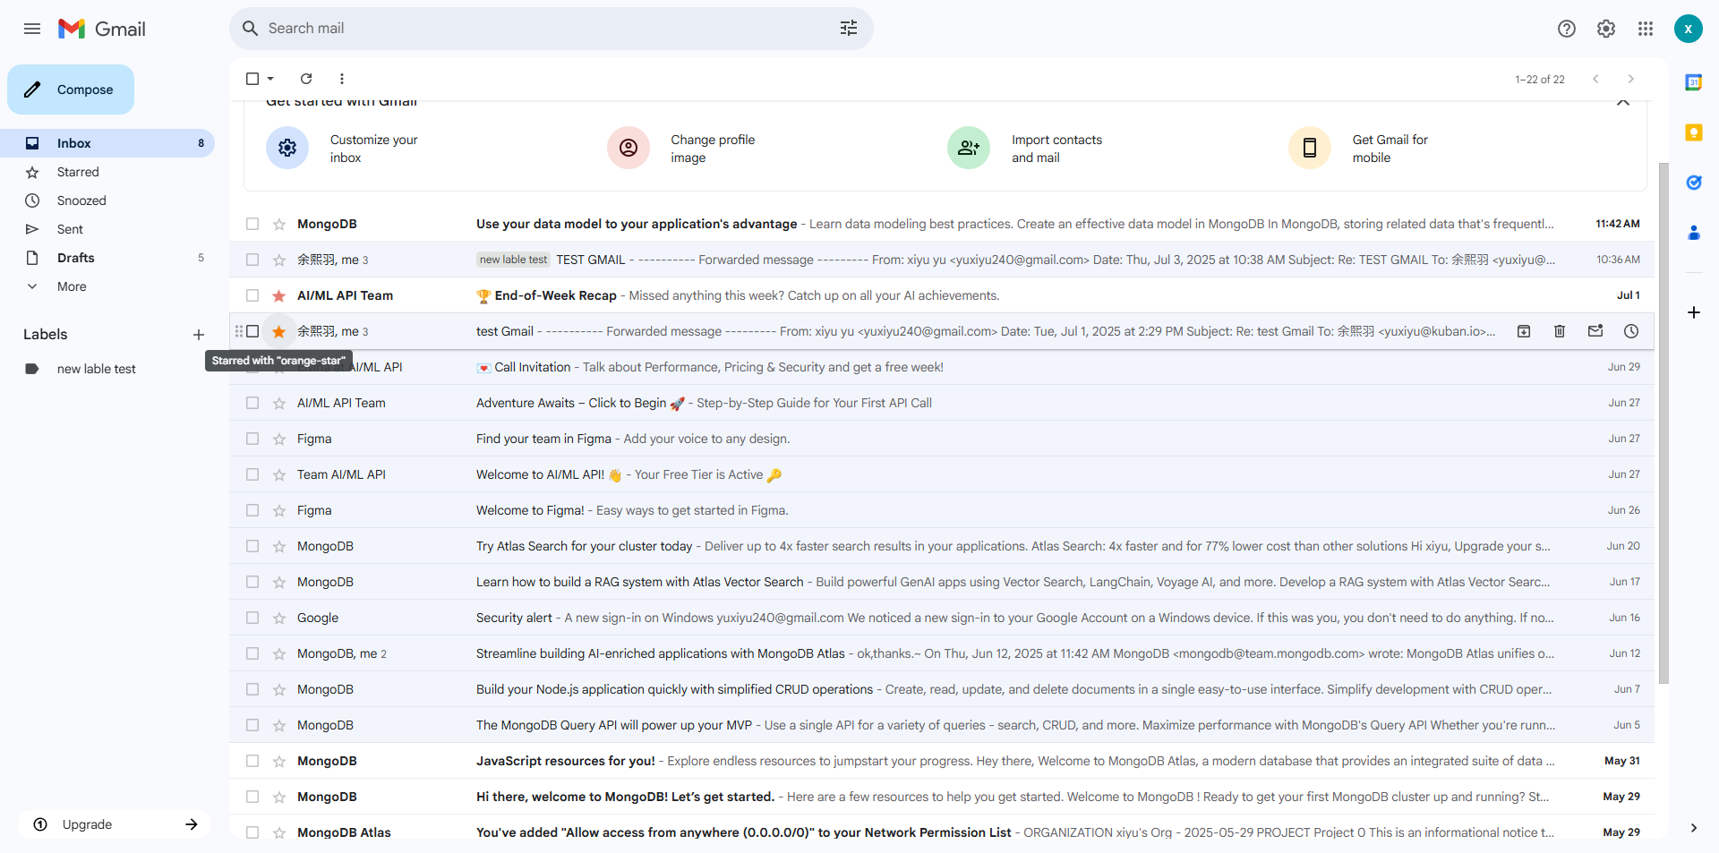Open Contacts in side panel
Image resolution: width=1719 pixels, height=853 pixels.
pyautogui.click(x=1694, y=233)
